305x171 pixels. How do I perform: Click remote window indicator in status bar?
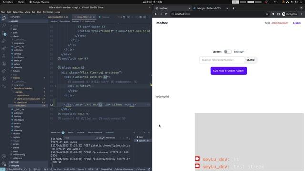point(3,169)
